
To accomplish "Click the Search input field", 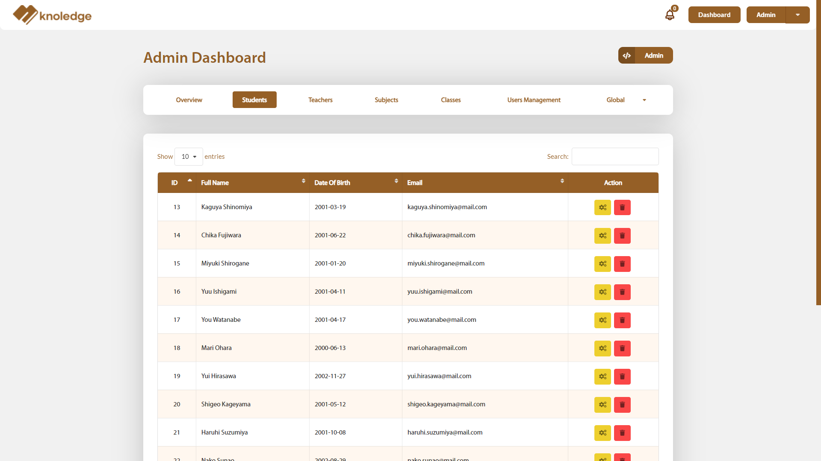I will point(615,157).
